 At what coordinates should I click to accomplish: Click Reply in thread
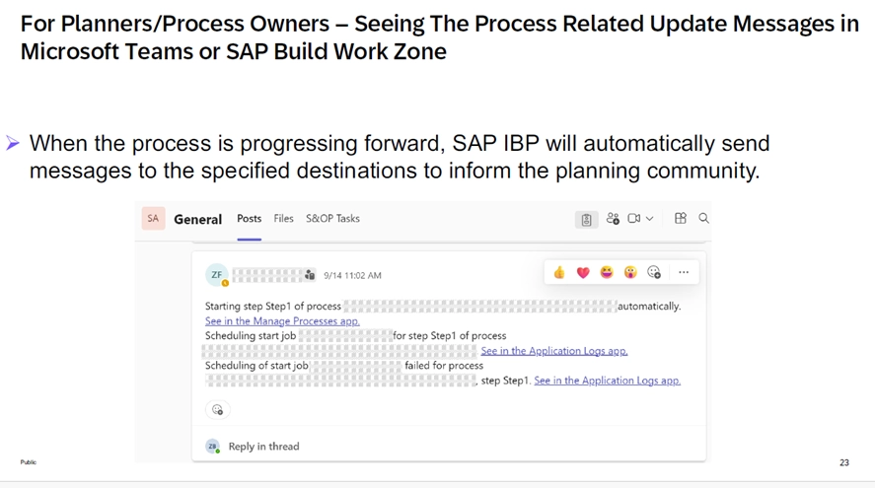263,447
